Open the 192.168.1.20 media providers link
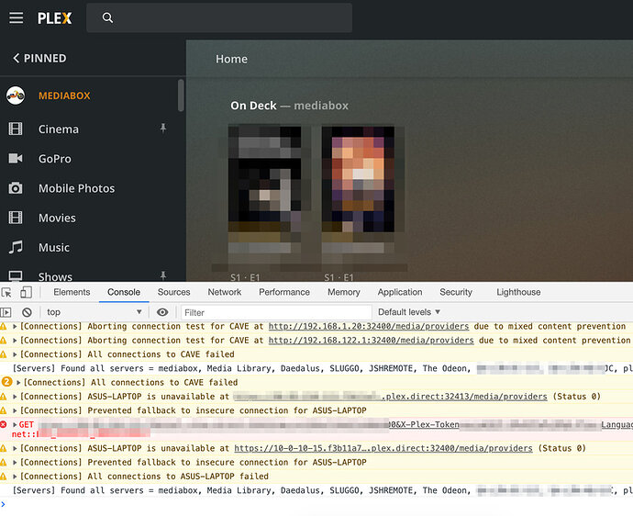 coord(369,326)
